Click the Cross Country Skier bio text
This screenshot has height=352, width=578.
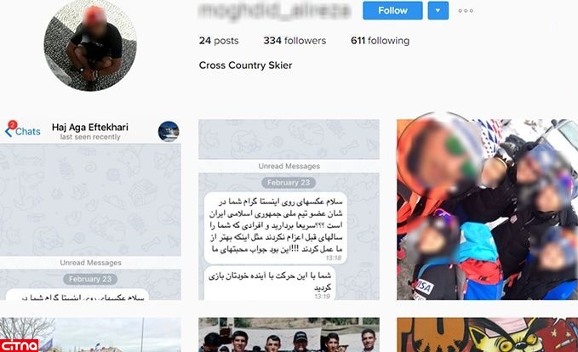[245, 65]
